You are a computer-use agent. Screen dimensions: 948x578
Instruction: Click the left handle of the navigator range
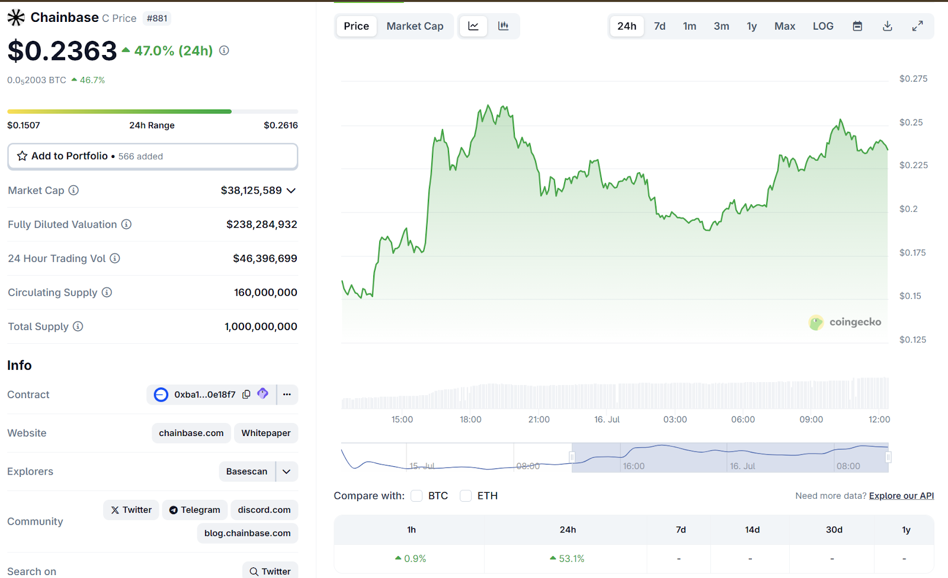pos(572,457)
